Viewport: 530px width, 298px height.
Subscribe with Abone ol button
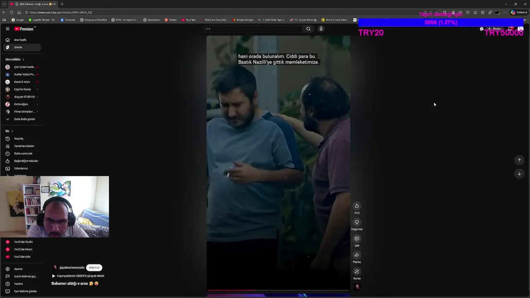point(94,268)
